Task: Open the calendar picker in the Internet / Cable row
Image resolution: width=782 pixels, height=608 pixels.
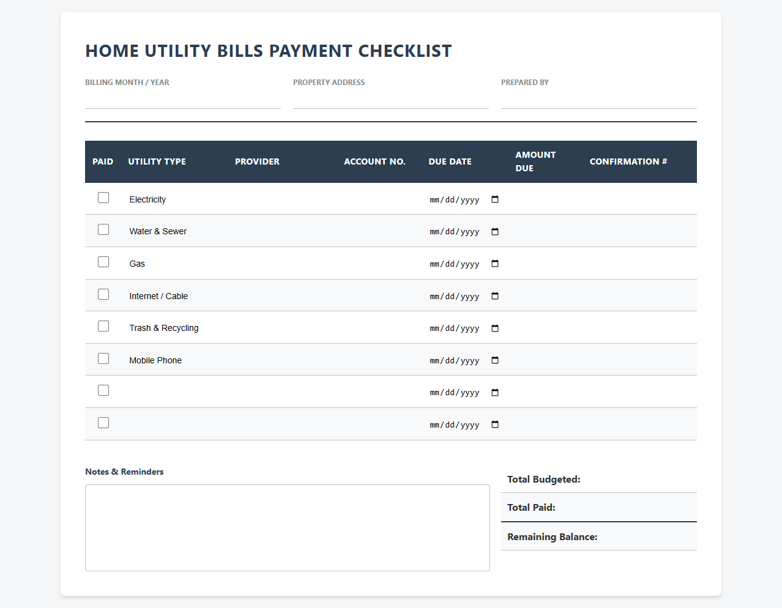Action: coord(495,296)
